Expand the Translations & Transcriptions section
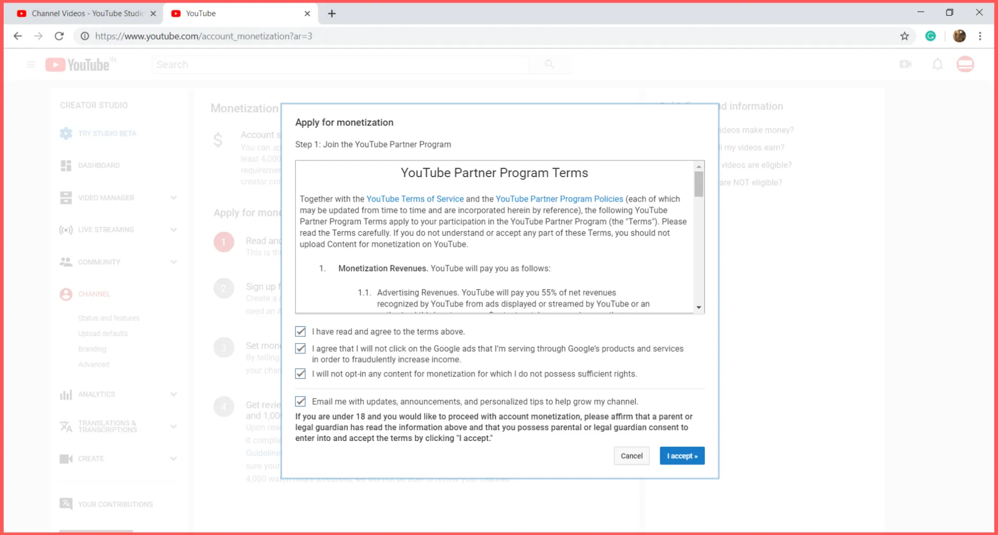 [x=174, y=426]
